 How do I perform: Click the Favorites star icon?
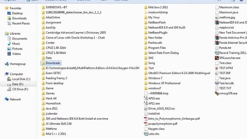7,8
